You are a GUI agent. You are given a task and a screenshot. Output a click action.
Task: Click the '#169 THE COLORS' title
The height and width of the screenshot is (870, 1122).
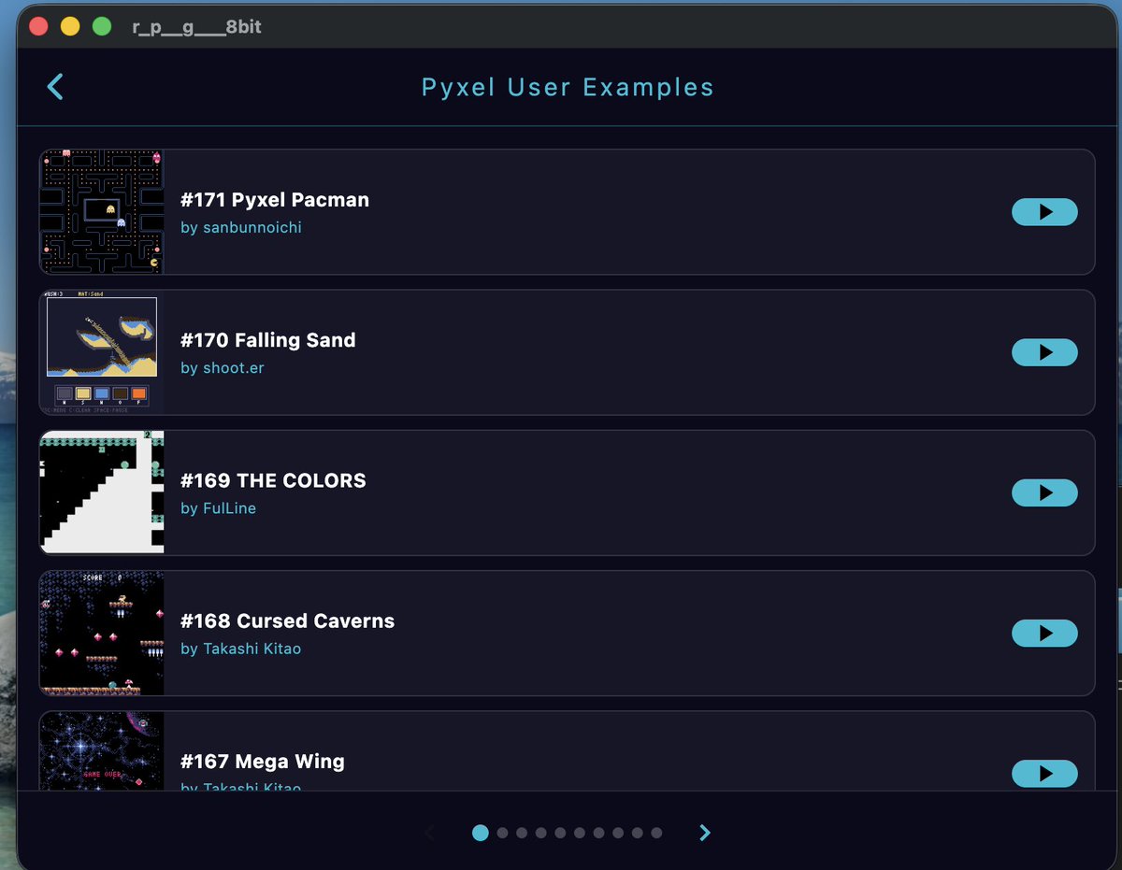point(273,480)
